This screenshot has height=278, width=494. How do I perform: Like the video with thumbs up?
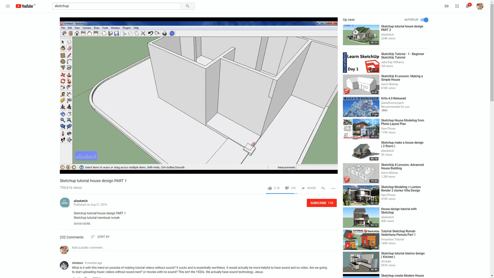(x=270, y=188)
